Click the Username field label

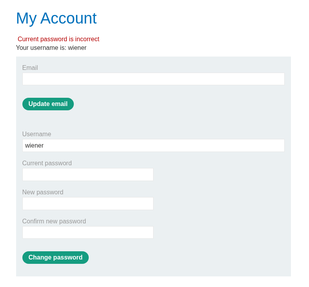pos(37,134)
